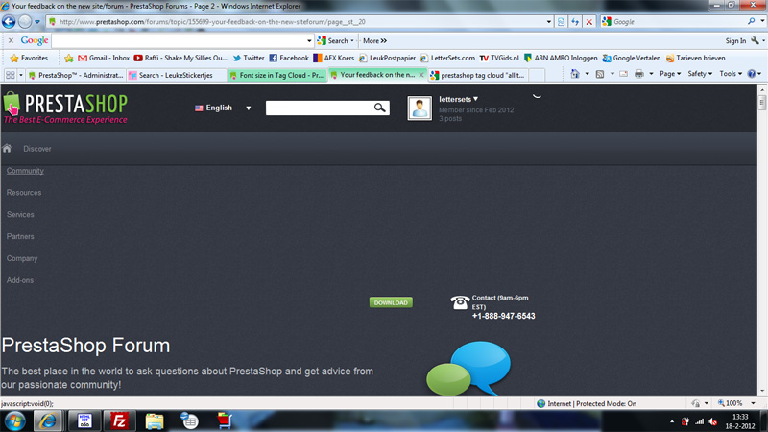Toggle compatibility view icon
The width and height of the screenshot is (768, 432).
(x=562, y=21)
